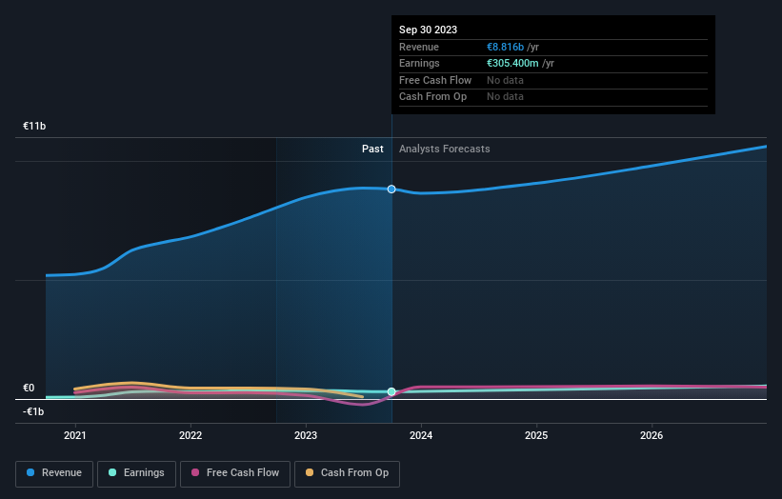Screen dimensions: 782x499
Task: Toggle the Earnings legend series
Action: pyautogui.click(x=136, y=473)
